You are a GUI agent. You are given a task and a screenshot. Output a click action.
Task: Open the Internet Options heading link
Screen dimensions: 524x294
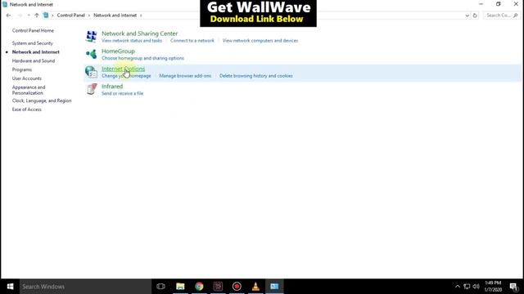click(x=124, y=69)
